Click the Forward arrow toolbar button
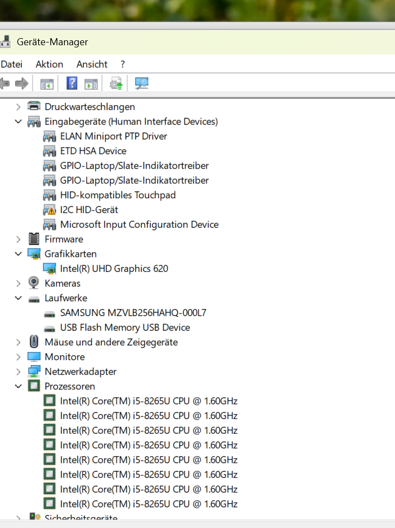The width and height of the screenshot is (395, 528). pos(22,83)
